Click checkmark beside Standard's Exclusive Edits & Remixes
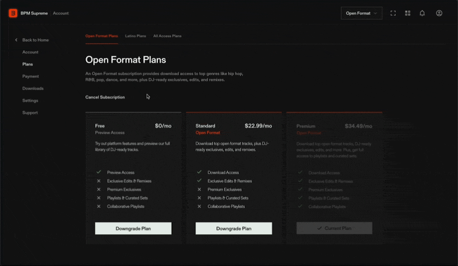458x266 pixels. point(199,181)
